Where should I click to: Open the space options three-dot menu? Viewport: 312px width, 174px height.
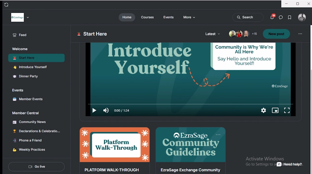(300, 34)
